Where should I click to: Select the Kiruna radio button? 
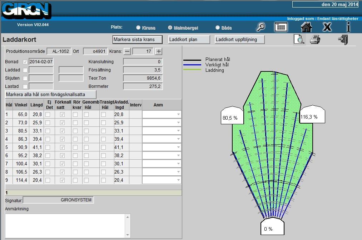click(x=138, y=27)
